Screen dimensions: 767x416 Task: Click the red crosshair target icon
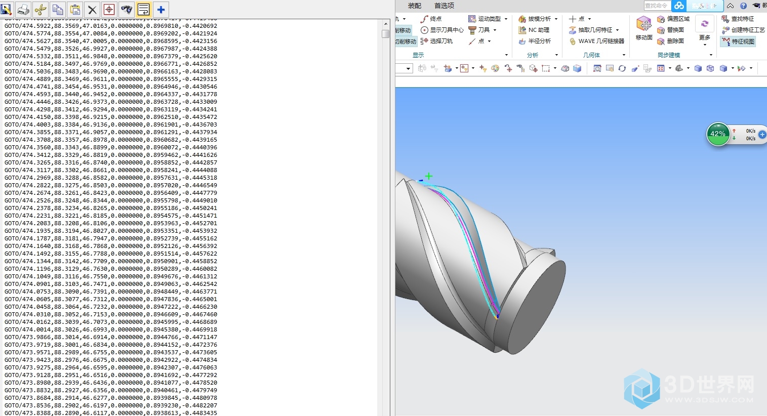click(x=109, y=9)
